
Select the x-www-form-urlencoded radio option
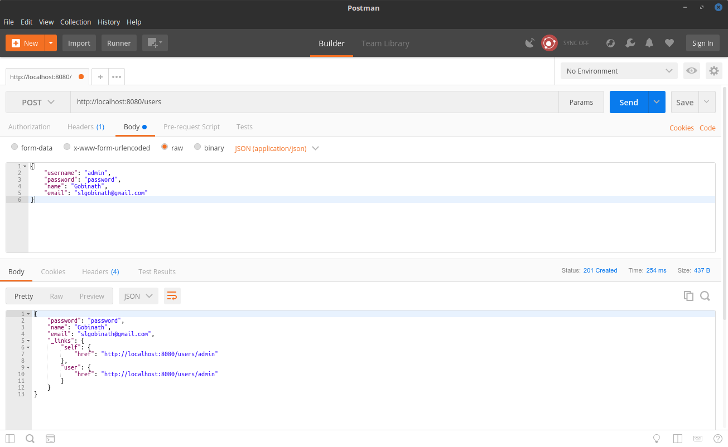[67, 147]
